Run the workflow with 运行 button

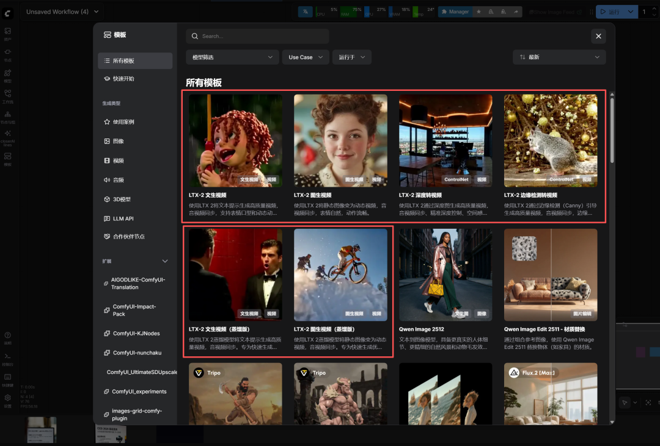point(609,12)
